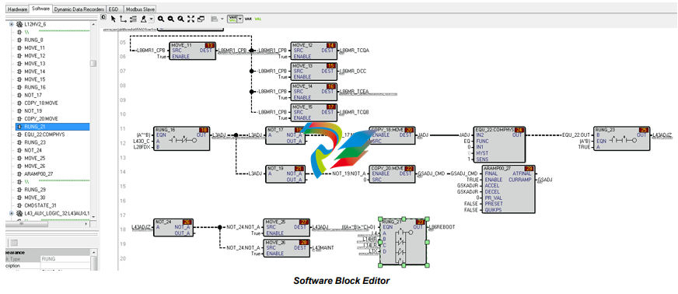Click the overlapping windows icon
The image size is (678, 294).
point(201,19)
